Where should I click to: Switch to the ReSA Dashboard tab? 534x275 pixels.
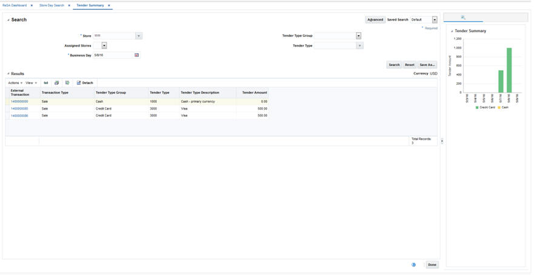pos(15,5)
